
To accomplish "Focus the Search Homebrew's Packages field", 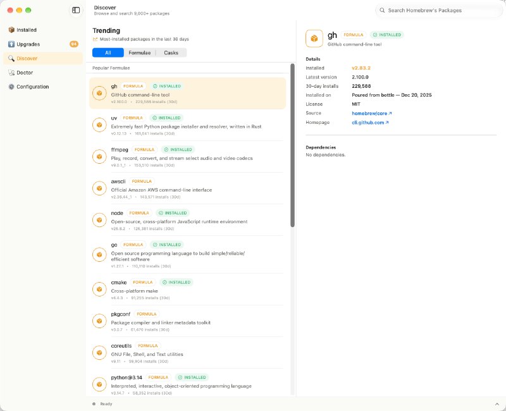I will click(439, 10).
